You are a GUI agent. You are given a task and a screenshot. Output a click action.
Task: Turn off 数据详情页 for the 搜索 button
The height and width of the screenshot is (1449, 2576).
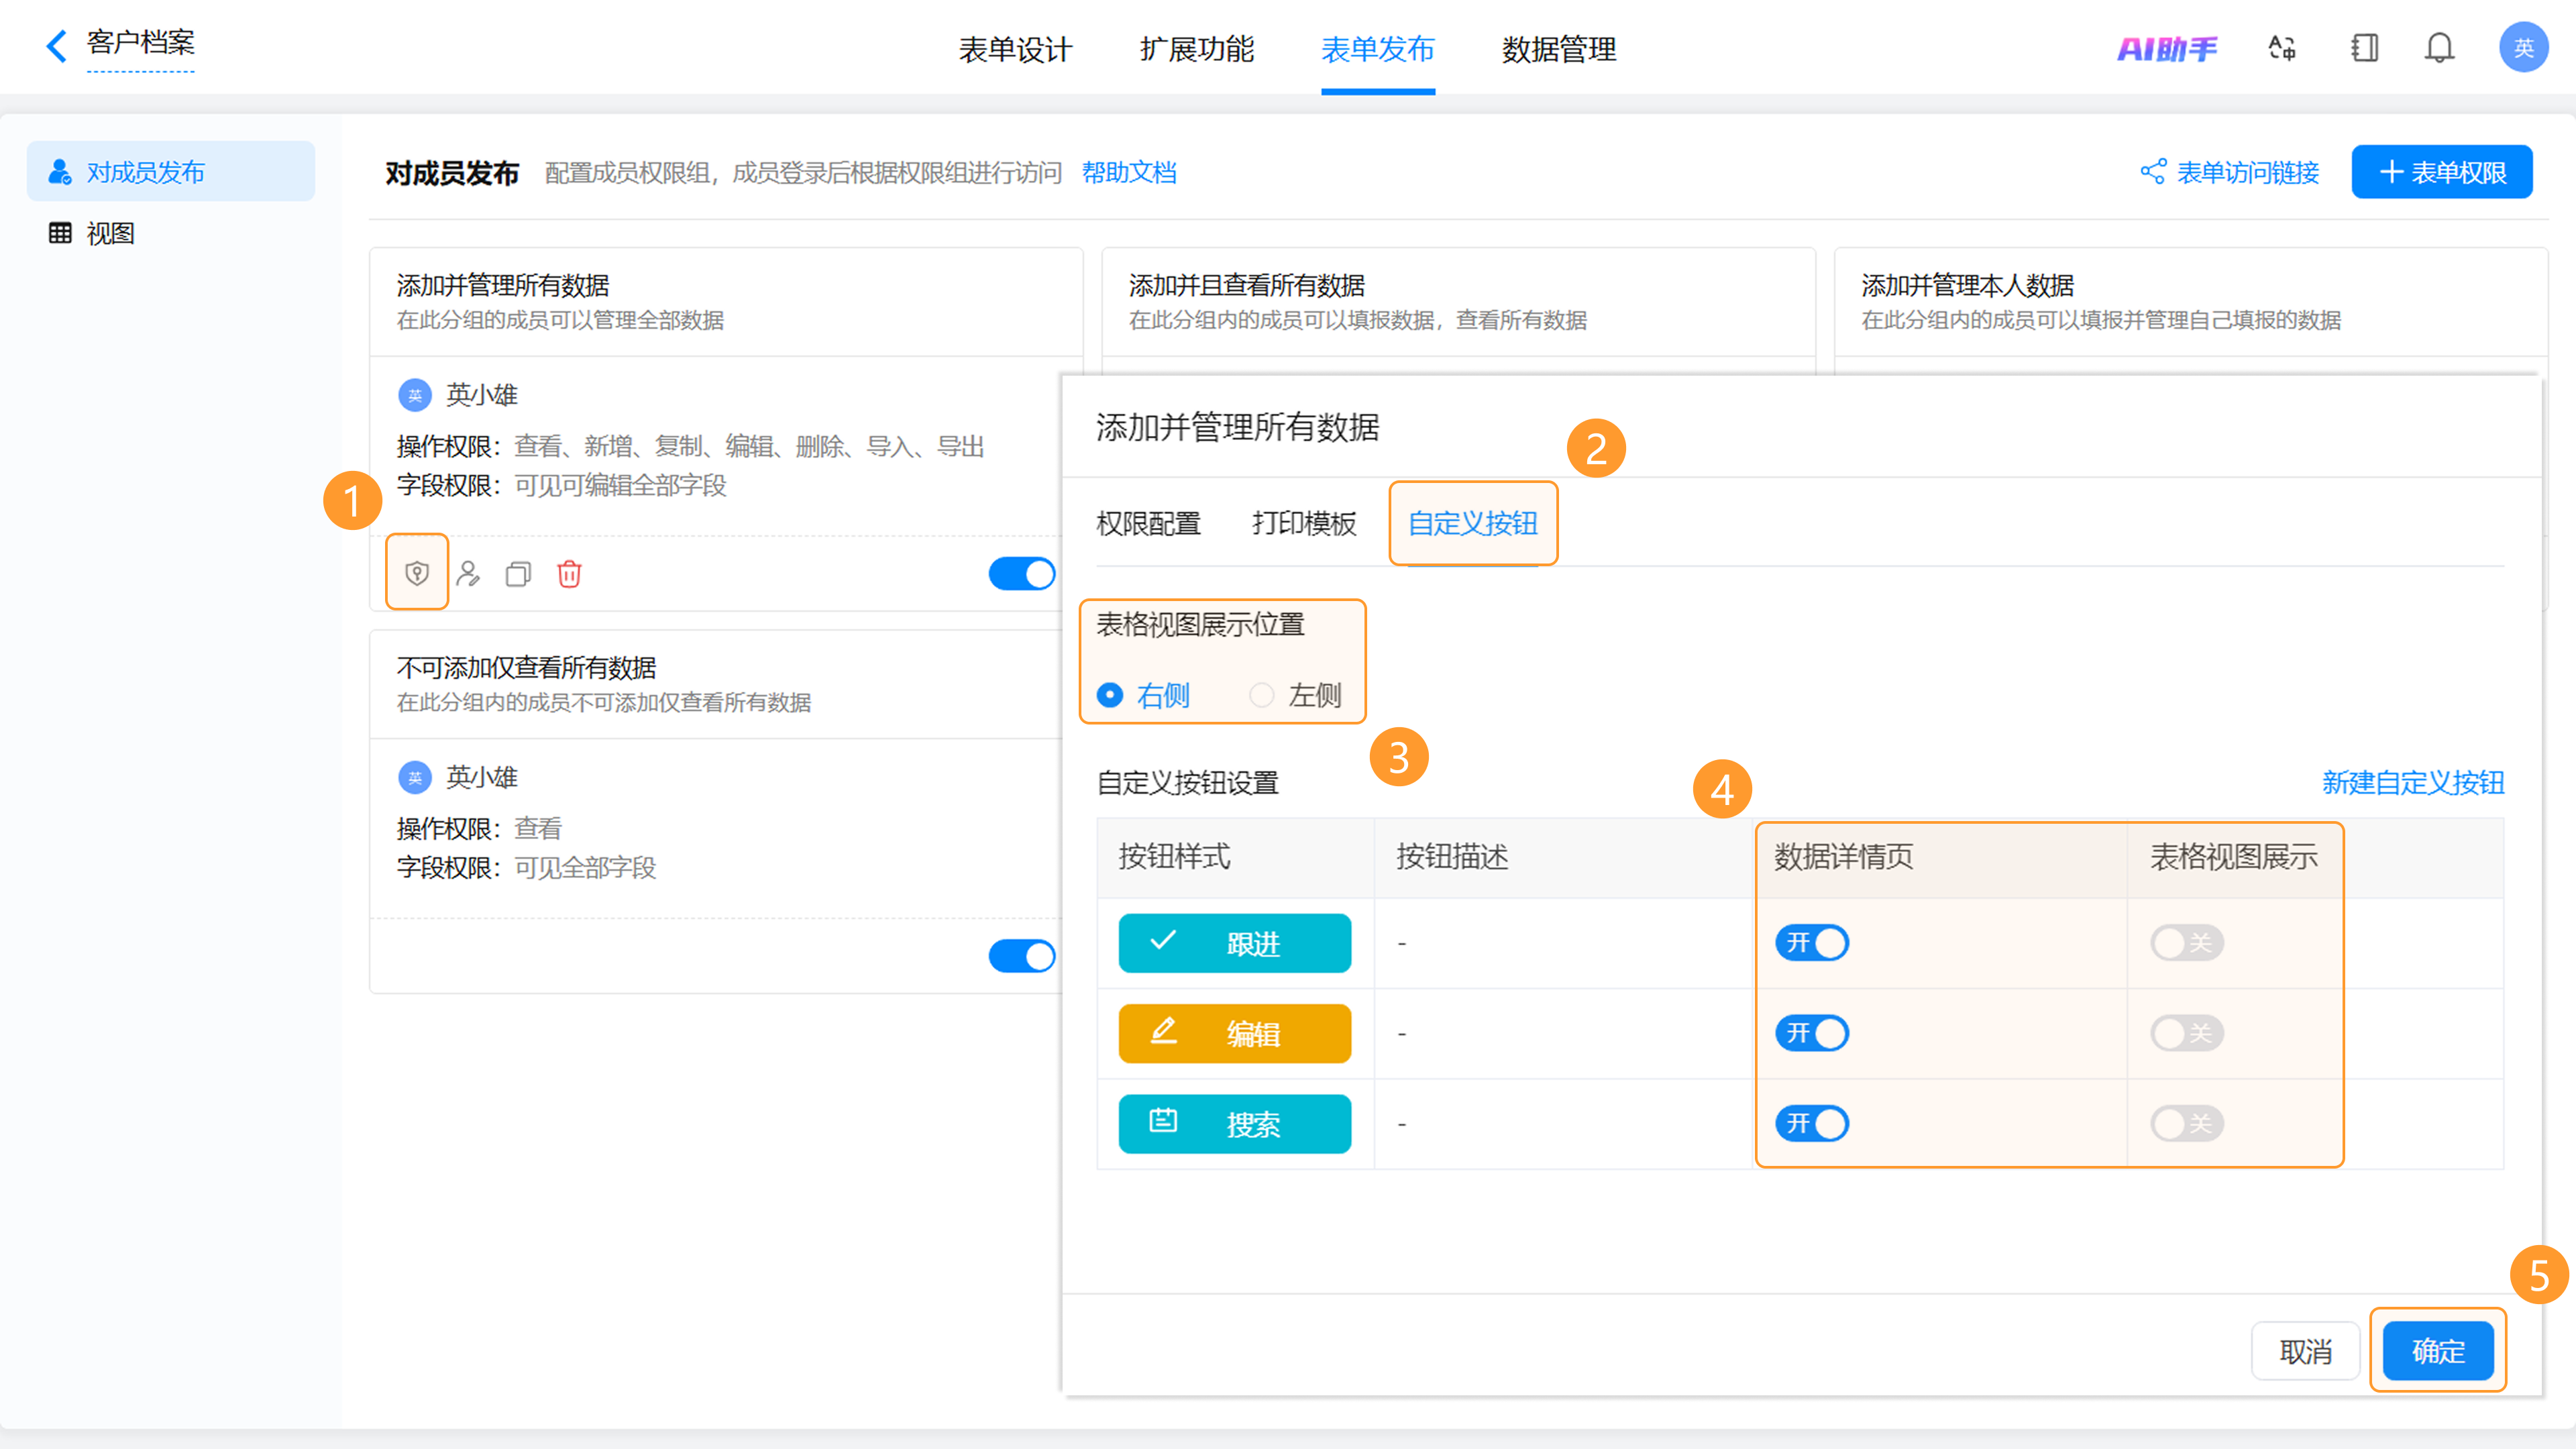[x=1811, y=1123]
